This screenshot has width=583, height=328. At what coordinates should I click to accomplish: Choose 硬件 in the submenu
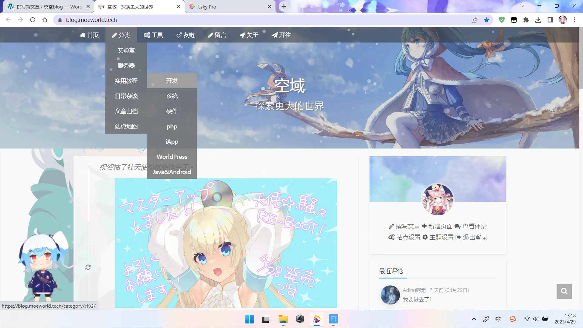point(172,111)
